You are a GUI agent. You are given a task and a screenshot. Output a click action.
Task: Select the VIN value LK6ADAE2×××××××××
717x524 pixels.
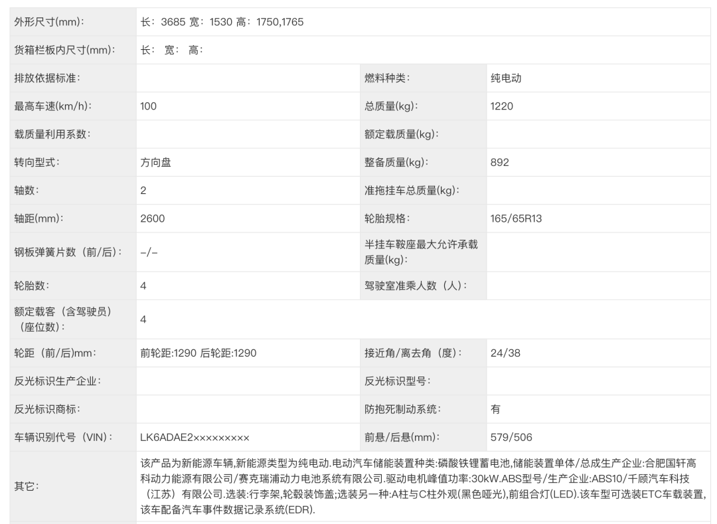195,437
